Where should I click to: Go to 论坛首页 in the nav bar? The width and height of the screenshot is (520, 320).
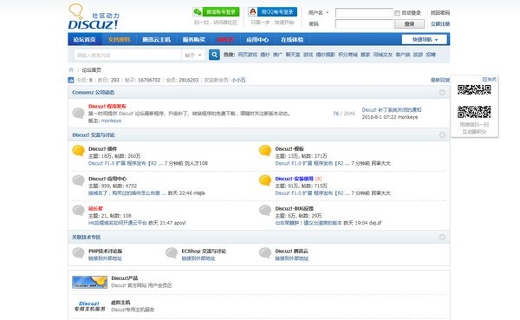coord(85,40)
